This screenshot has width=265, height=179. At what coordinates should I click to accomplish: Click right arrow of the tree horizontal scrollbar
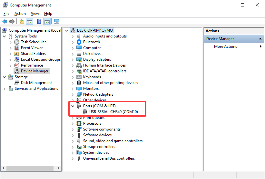pos(58,168)
